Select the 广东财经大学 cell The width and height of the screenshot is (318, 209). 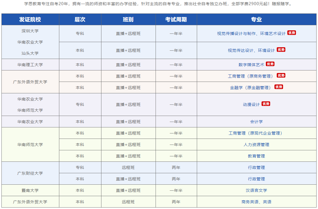click(30, 173)
